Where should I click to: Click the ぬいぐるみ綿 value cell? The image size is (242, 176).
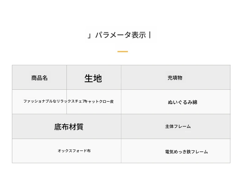coord(183,102)
